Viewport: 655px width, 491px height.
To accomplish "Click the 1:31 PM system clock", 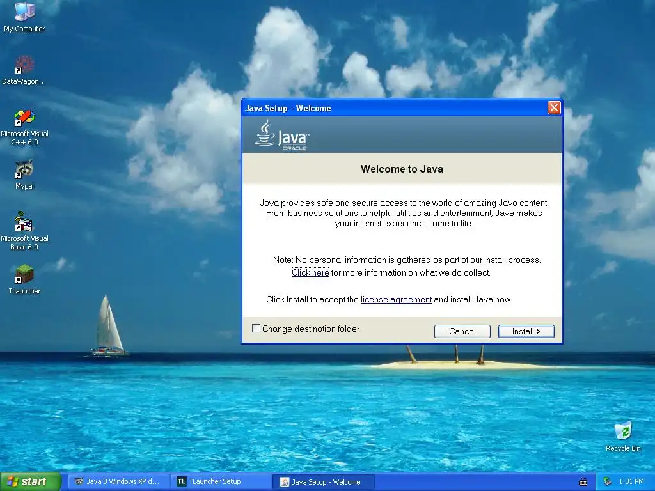I will [631, 481].
